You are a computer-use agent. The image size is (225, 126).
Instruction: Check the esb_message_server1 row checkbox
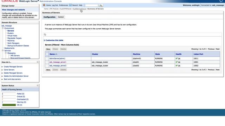[47, 62]
